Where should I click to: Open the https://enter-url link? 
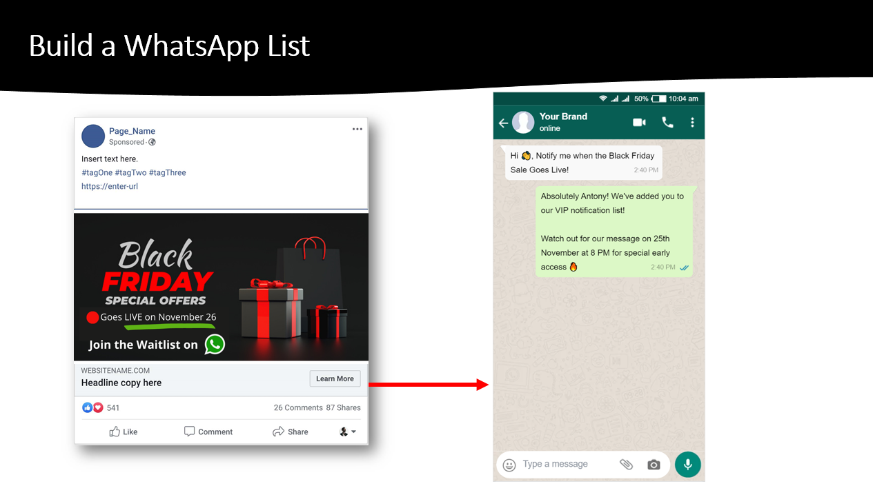(x=109, y=185)
